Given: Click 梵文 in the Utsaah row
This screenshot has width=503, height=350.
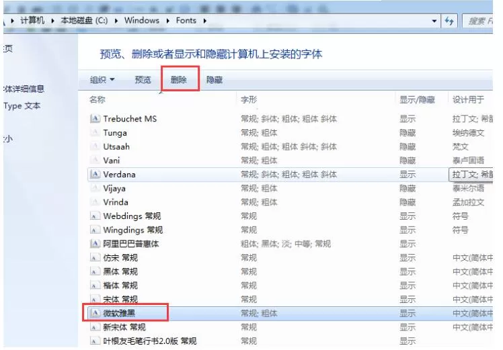Looking at the screenshot, I should click(x=461, y=146).
